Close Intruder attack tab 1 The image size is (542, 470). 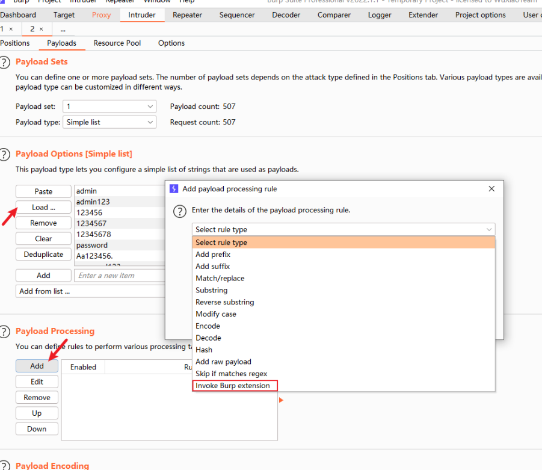(x=11, y=29)
